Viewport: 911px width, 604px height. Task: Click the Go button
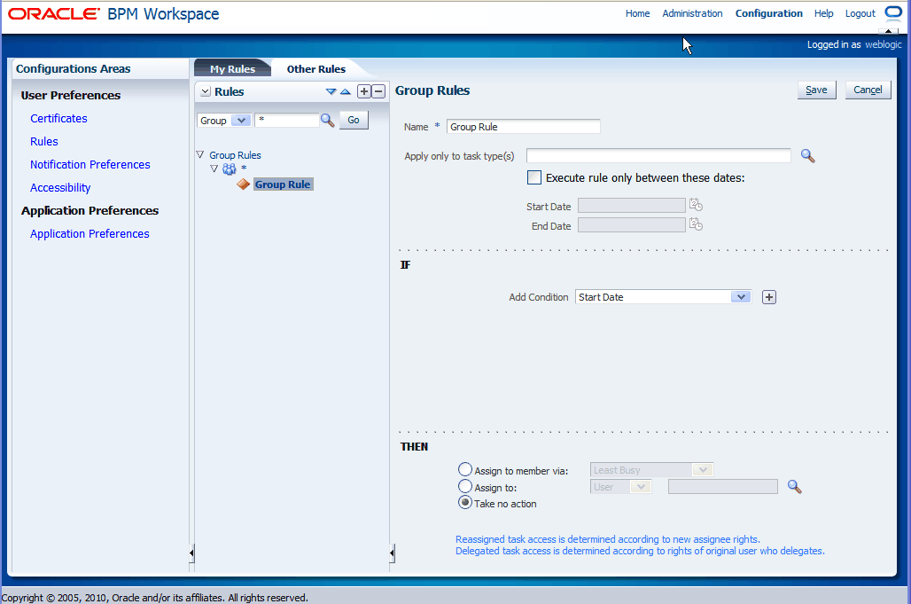click(x=354, y=120)
